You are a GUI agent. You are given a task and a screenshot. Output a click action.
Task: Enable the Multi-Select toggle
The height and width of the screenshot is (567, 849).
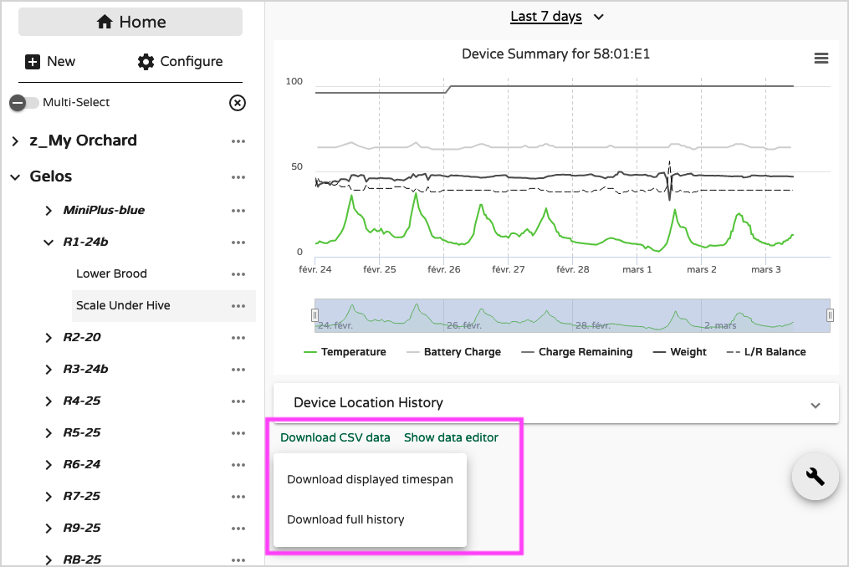click(x=24, y=103)
